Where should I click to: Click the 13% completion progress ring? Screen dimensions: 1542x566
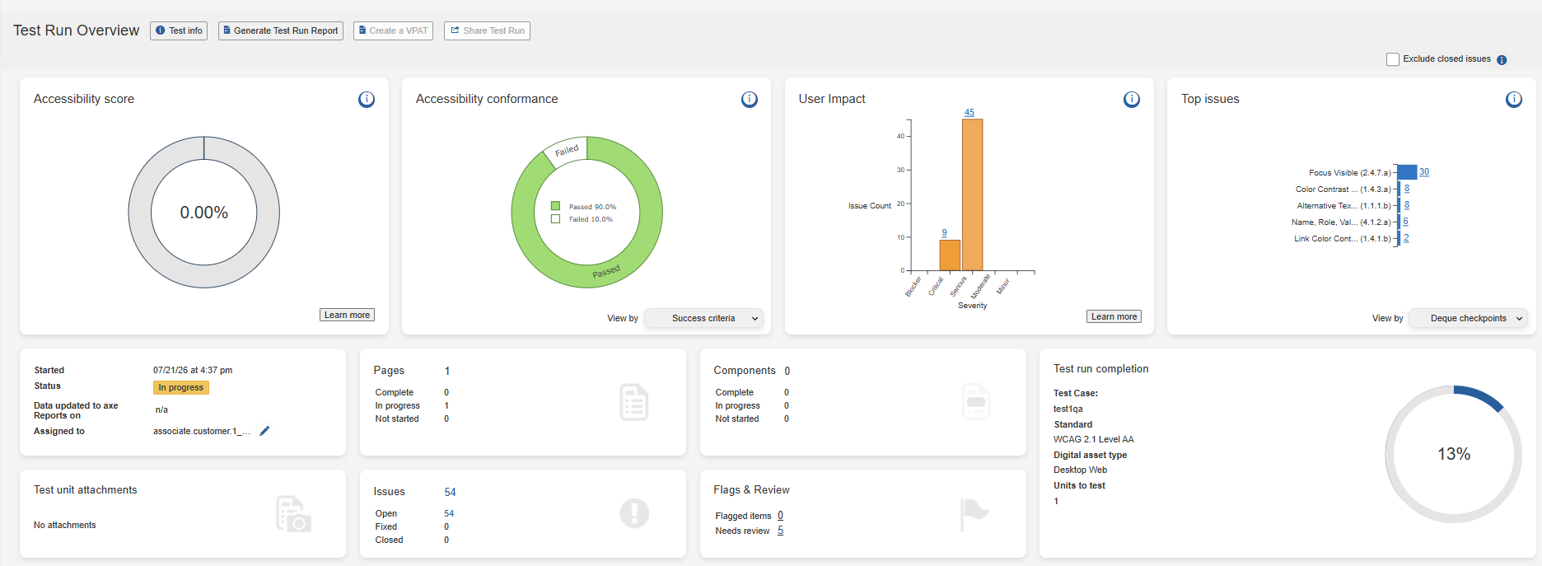click(x=1454, y=454)
